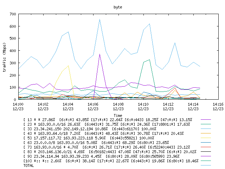The width and height of the screenshot is (225, 169).
Task: Select legend entry [10] '*:: *:: 2.60%'
Action: click(x=111, y=161)
